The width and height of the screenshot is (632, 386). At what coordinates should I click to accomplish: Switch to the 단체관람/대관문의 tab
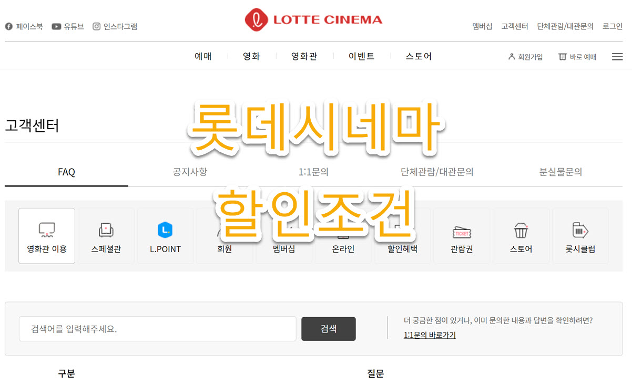point(437,172)
